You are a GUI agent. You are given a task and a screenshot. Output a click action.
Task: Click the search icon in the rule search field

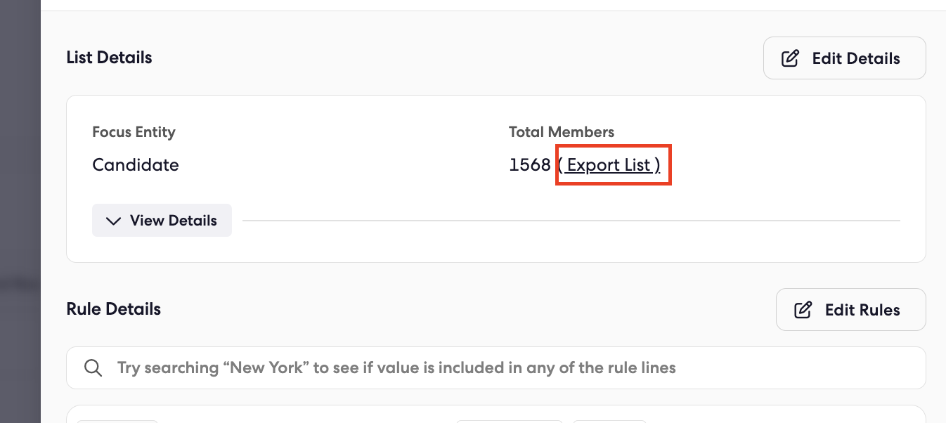pos(93,367)
